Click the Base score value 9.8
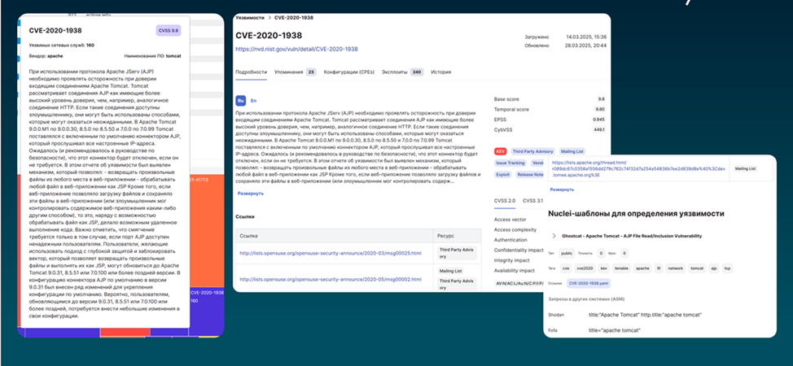Image resolution: width=793 pixels, height=366 pixels. point(602,99)
